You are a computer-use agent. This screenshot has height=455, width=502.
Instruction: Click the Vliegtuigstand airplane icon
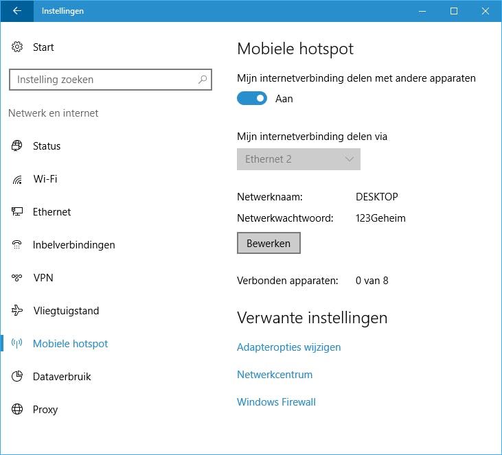pyautogui.click(x=17, y=311)
